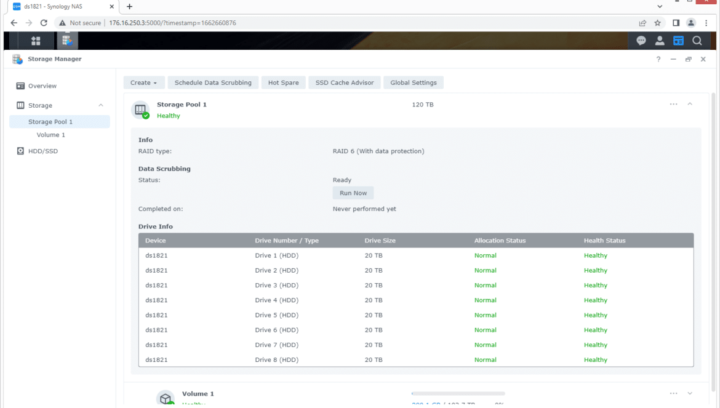Click the Allocation Status column header
720x408 pixels.
(x=500, y=241)
